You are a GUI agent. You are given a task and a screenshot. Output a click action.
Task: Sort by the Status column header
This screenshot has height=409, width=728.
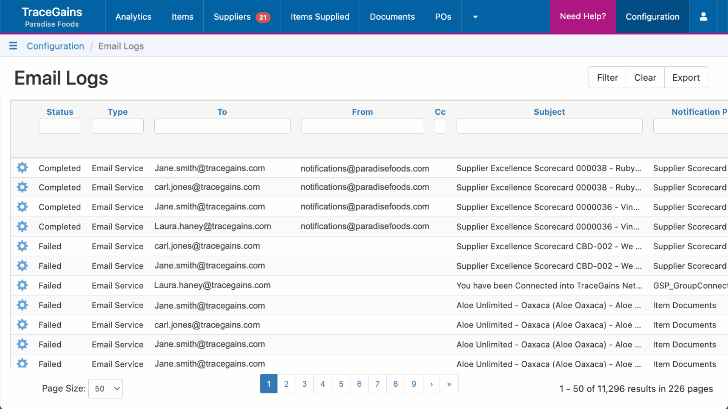click(60, 112)
